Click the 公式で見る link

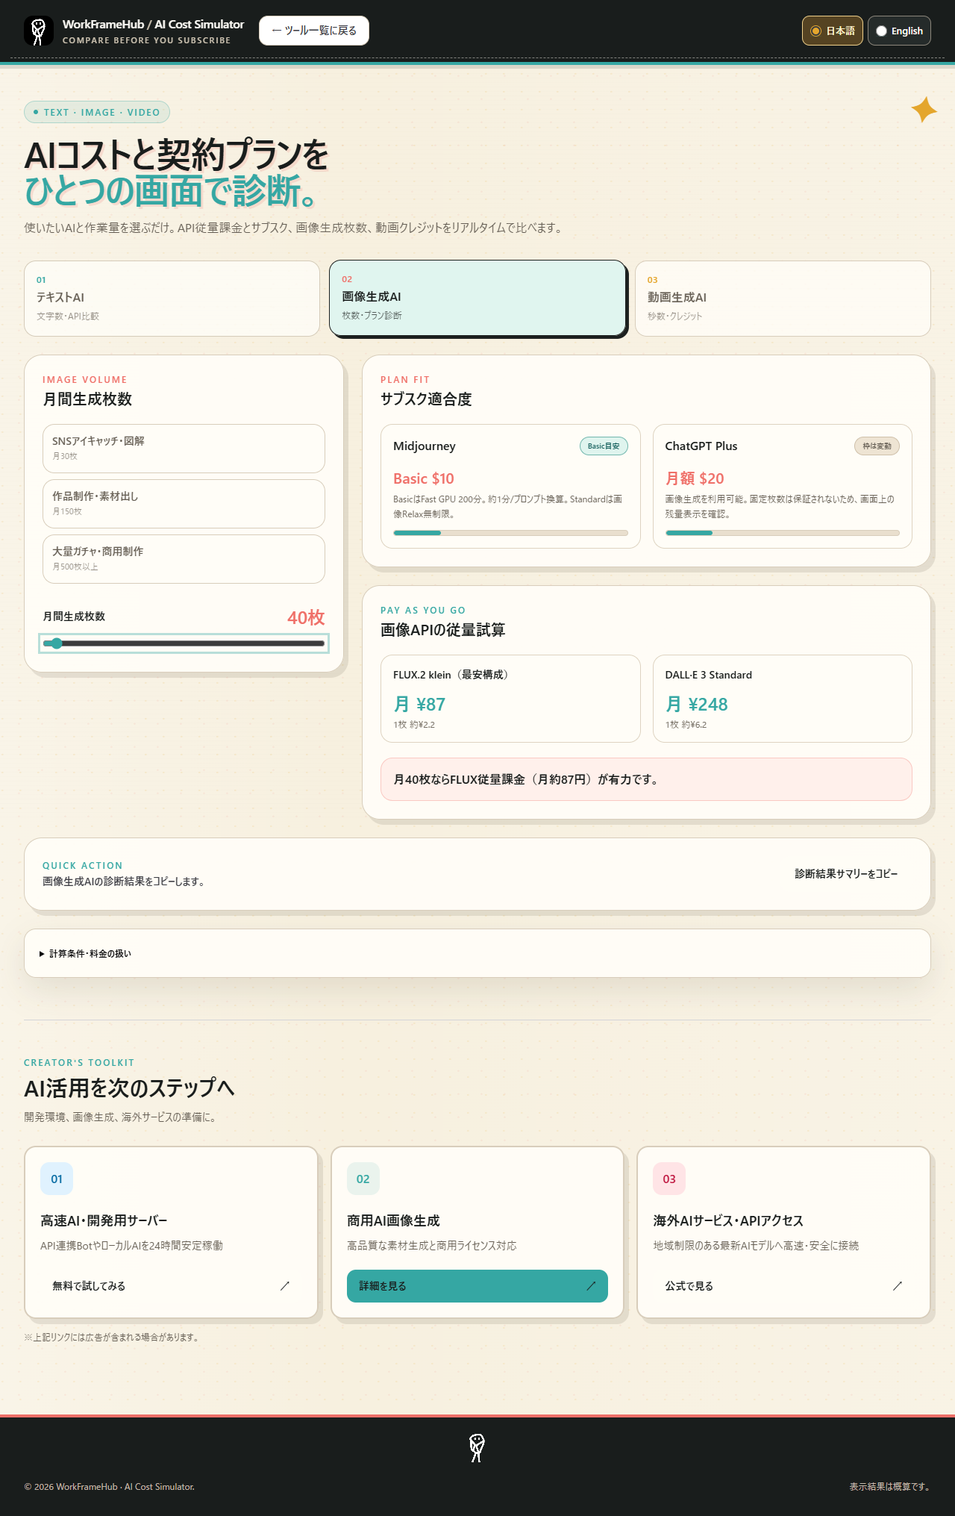point(783,1286)
